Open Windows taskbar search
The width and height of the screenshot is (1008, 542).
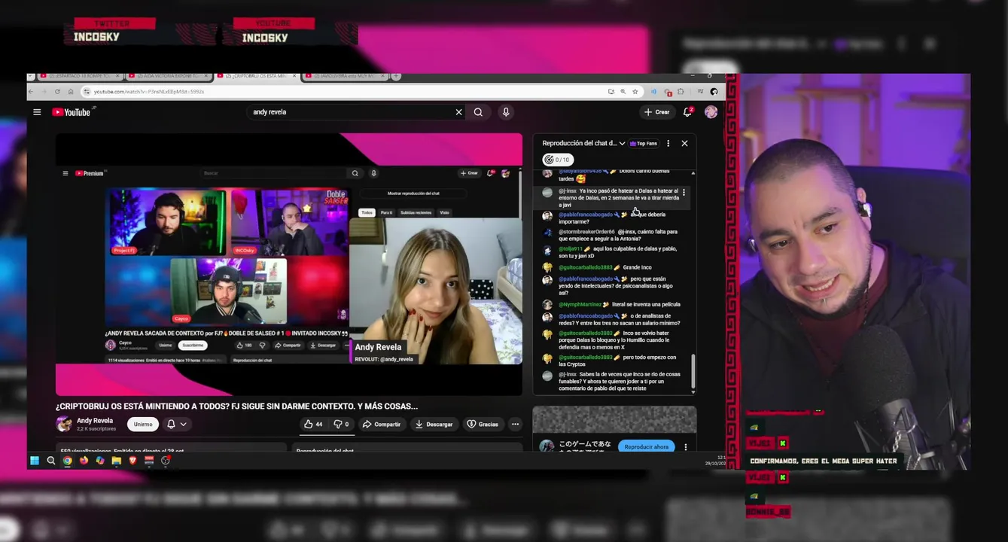(51, 461)
